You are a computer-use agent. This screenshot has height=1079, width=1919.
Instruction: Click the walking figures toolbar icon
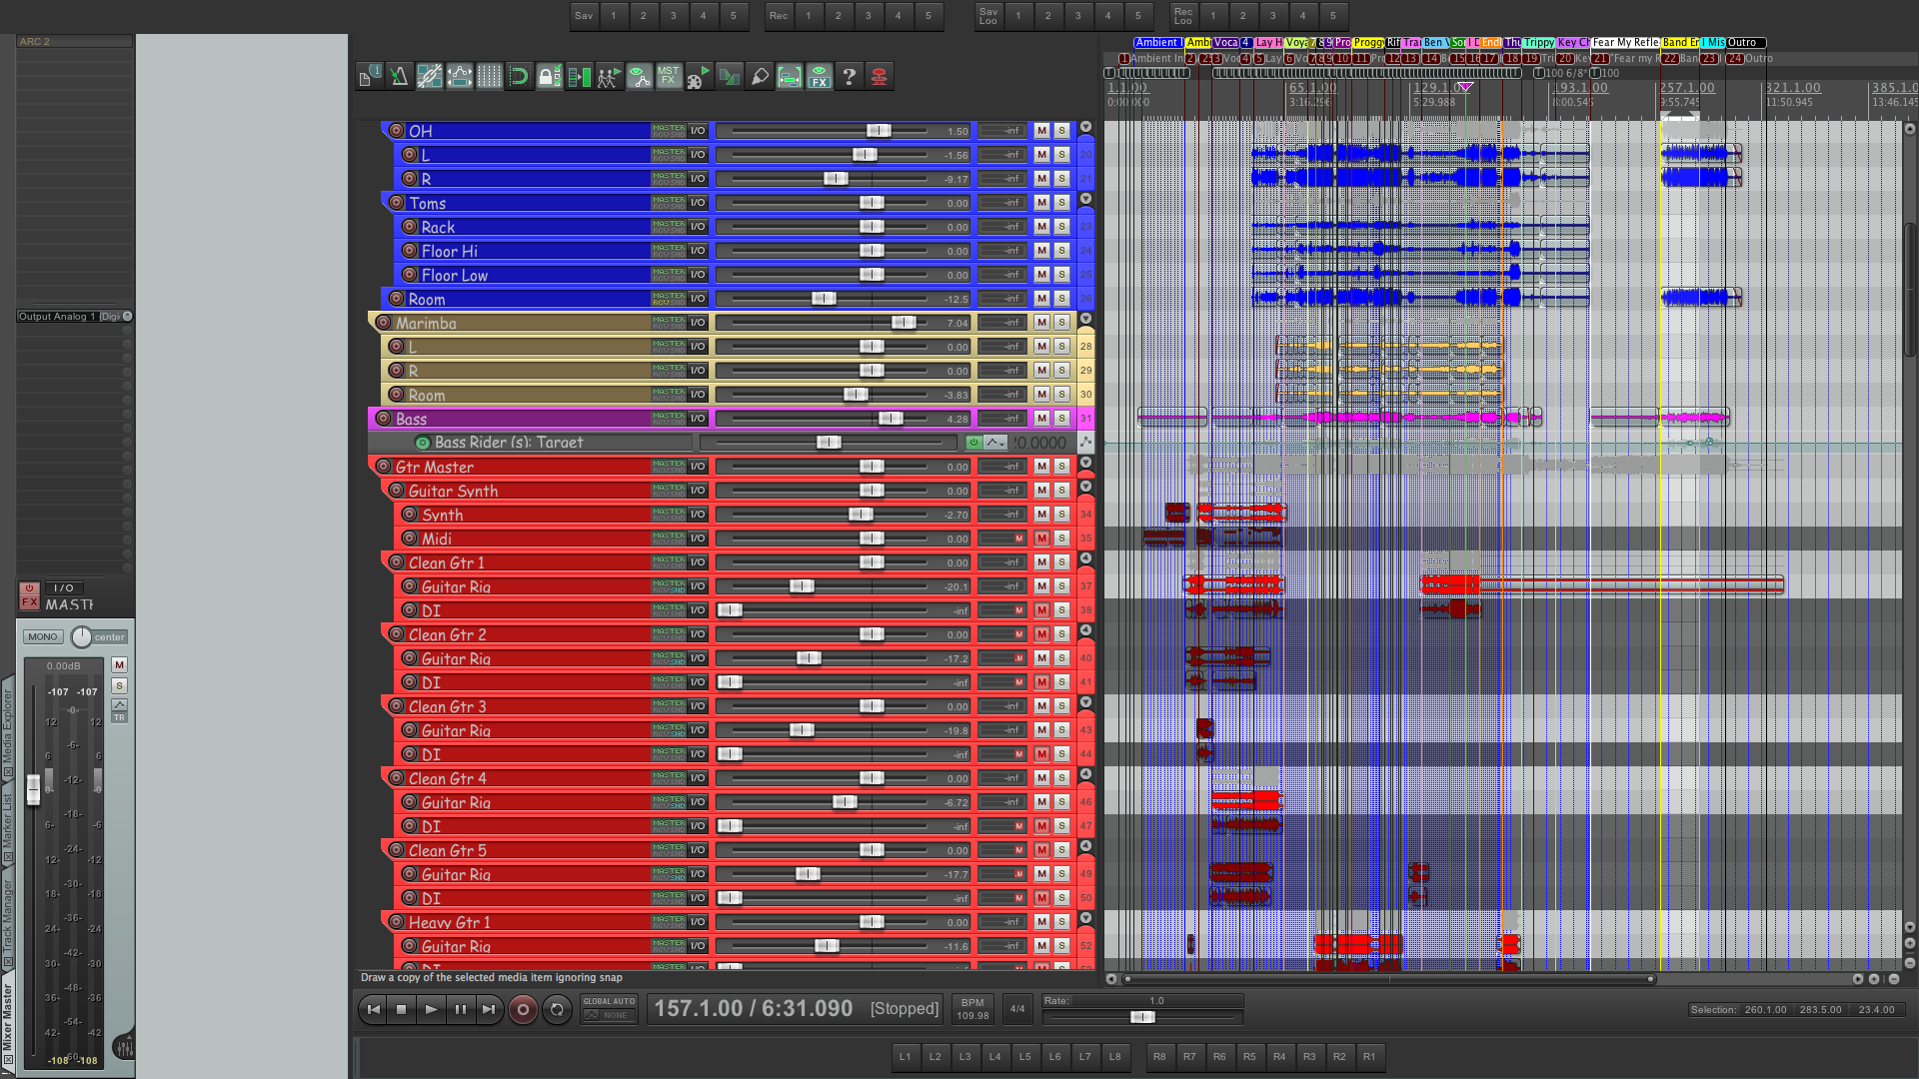(609, 76)
